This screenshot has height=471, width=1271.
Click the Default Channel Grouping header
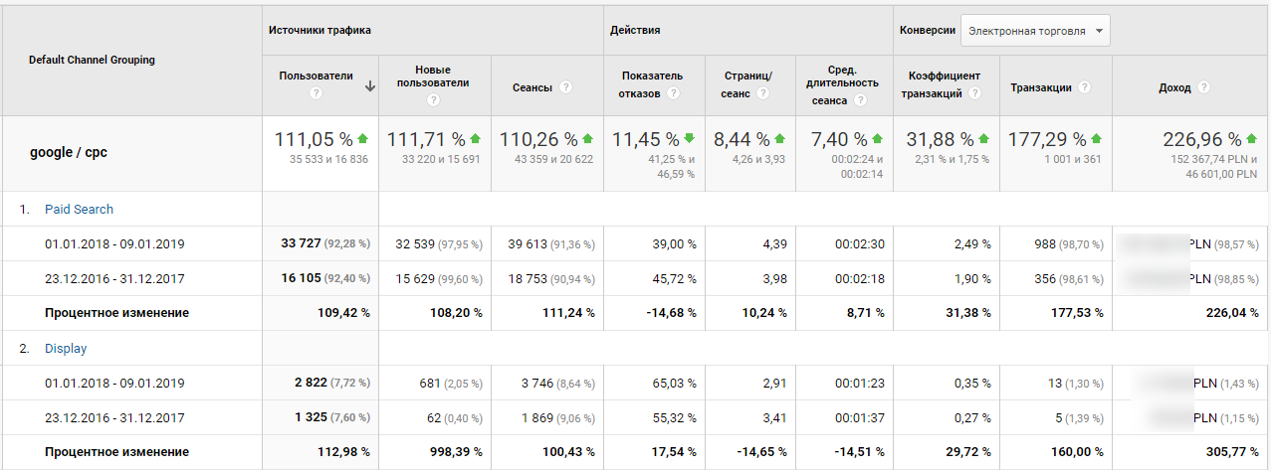(92, 60)
